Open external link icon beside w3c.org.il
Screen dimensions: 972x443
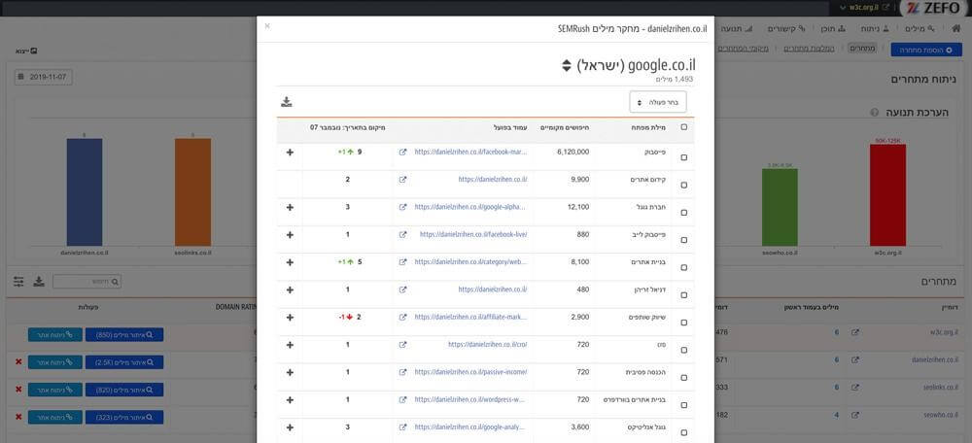[854, 332]
